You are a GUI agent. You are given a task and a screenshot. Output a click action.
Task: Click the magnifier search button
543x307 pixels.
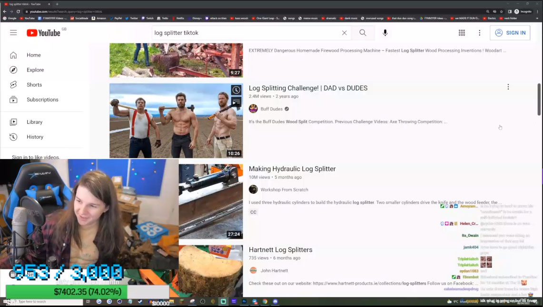[363, 32]
